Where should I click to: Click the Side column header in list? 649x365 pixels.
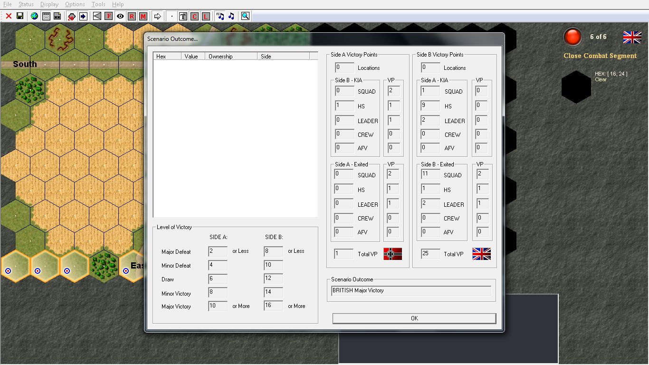pyautogui.click(x=284, y=56)
